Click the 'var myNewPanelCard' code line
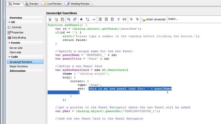 92,70
